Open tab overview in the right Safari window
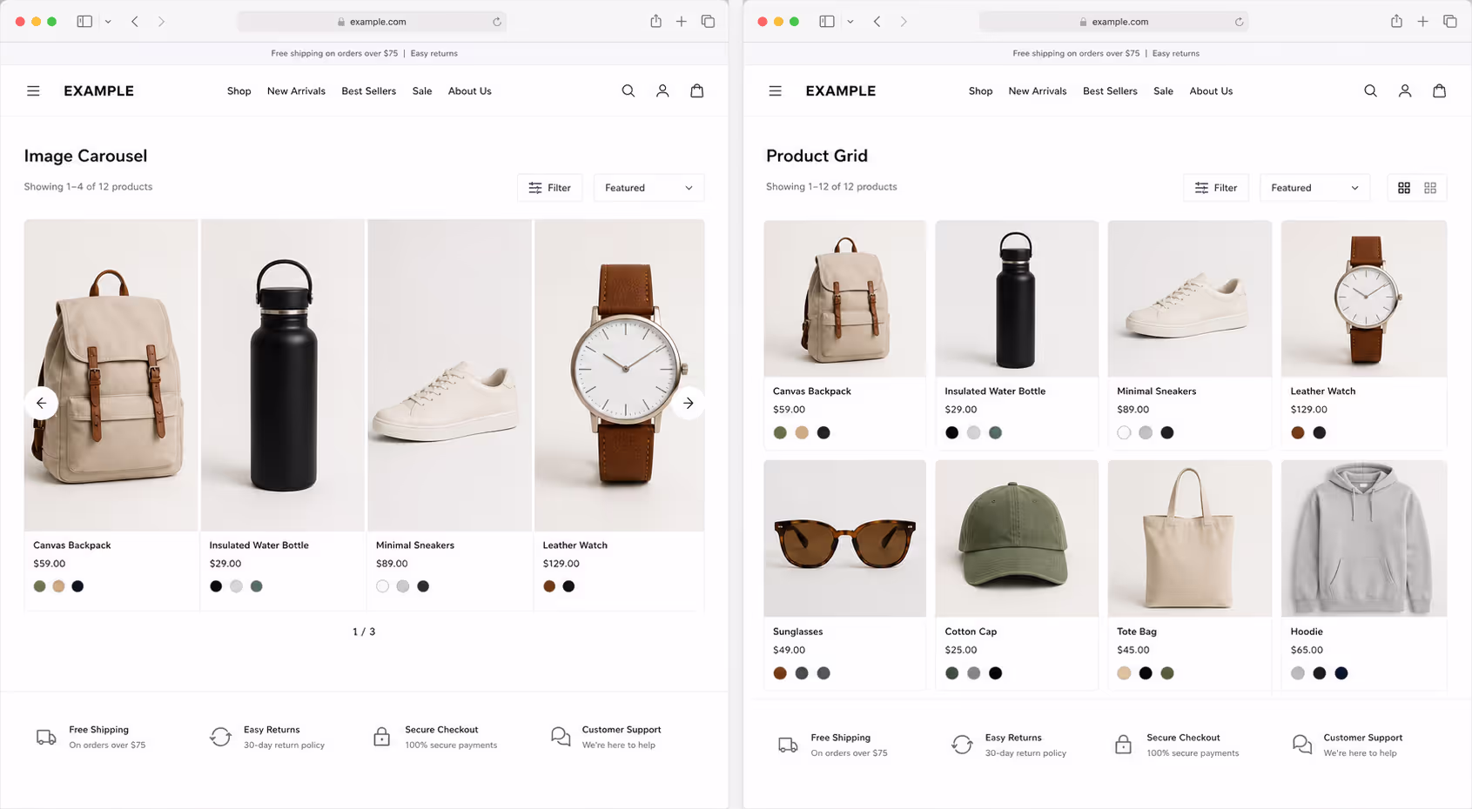 [1449, 21]
